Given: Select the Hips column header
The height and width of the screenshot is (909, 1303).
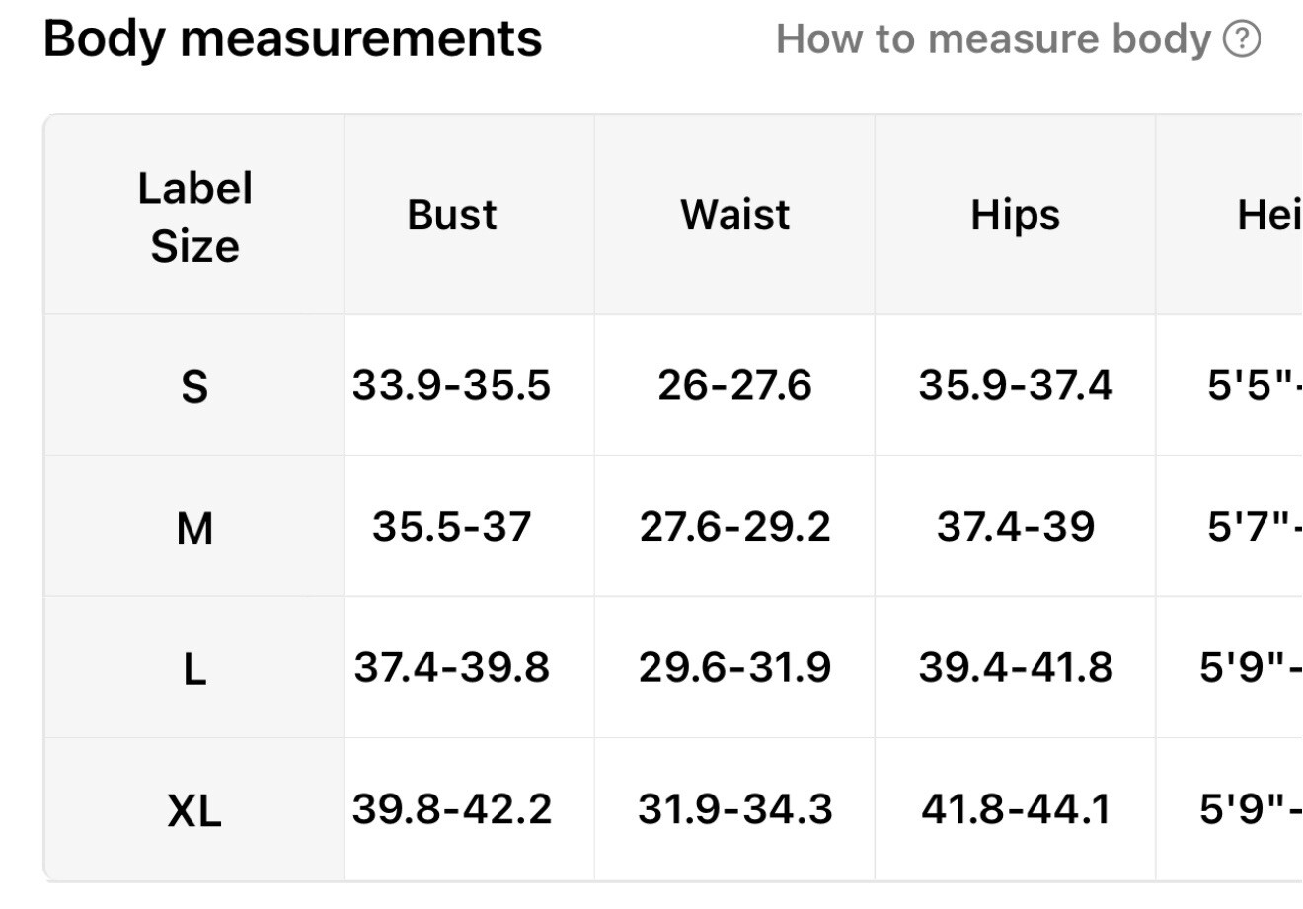Looking at the screenshot, I should (x=1015, y=214).
